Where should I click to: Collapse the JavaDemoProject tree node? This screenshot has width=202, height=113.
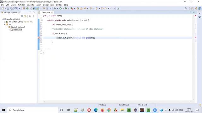pyautogui.click(x=2, y=19)
